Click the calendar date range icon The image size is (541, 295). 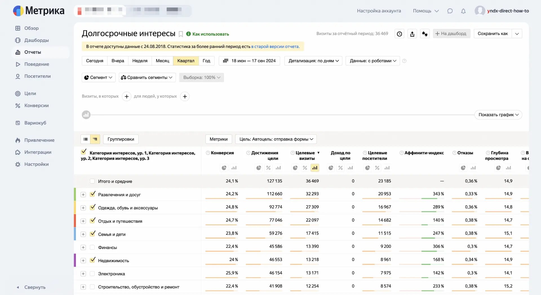click(x=225, y=61)
